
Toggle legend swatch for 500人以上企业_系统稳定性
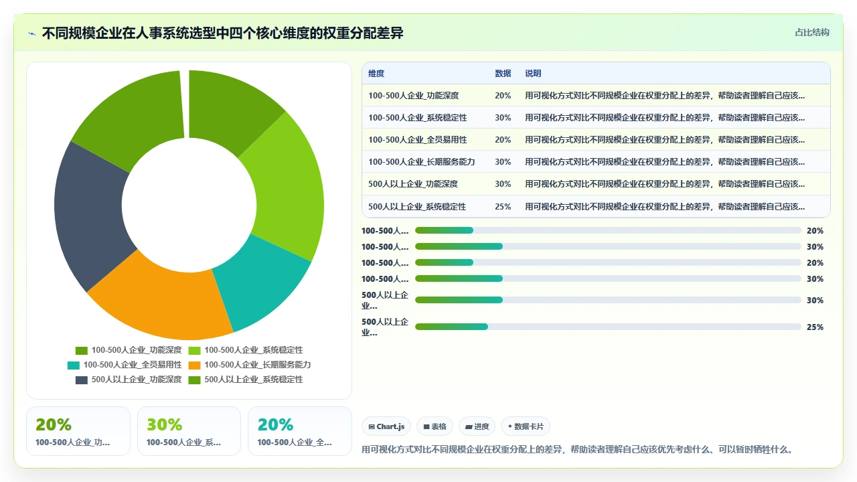point(194,380)
